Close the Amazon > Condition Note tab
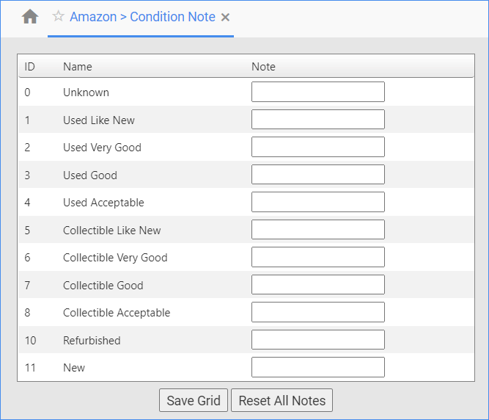This screenshot has height=420, width=489. (226, 17)
